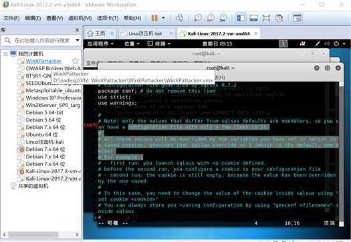This screenshot has width=351, height=242.
Task: Collapse the 我的计算机 tree node
Action: click(x=5, y=54)
